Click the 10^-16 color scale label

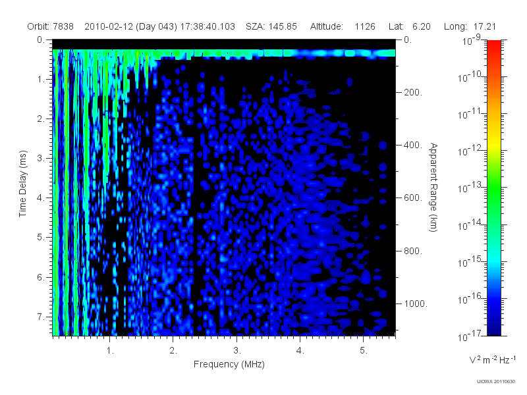tap(470, 298)
